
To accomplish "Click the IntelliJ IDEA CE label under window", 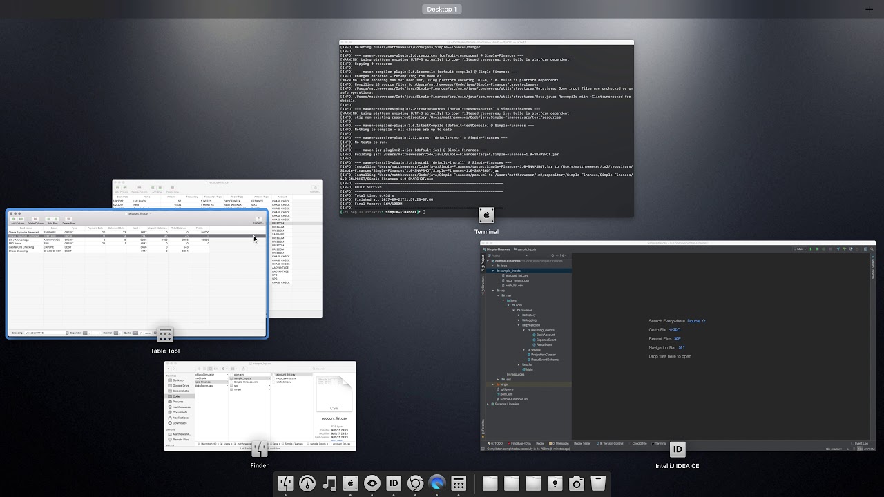I will [678, 466].
